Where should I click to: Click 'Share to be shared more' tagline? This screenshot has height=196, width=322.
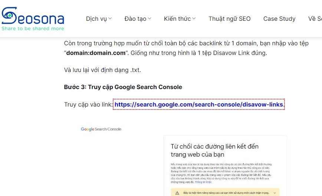[33, 29]
